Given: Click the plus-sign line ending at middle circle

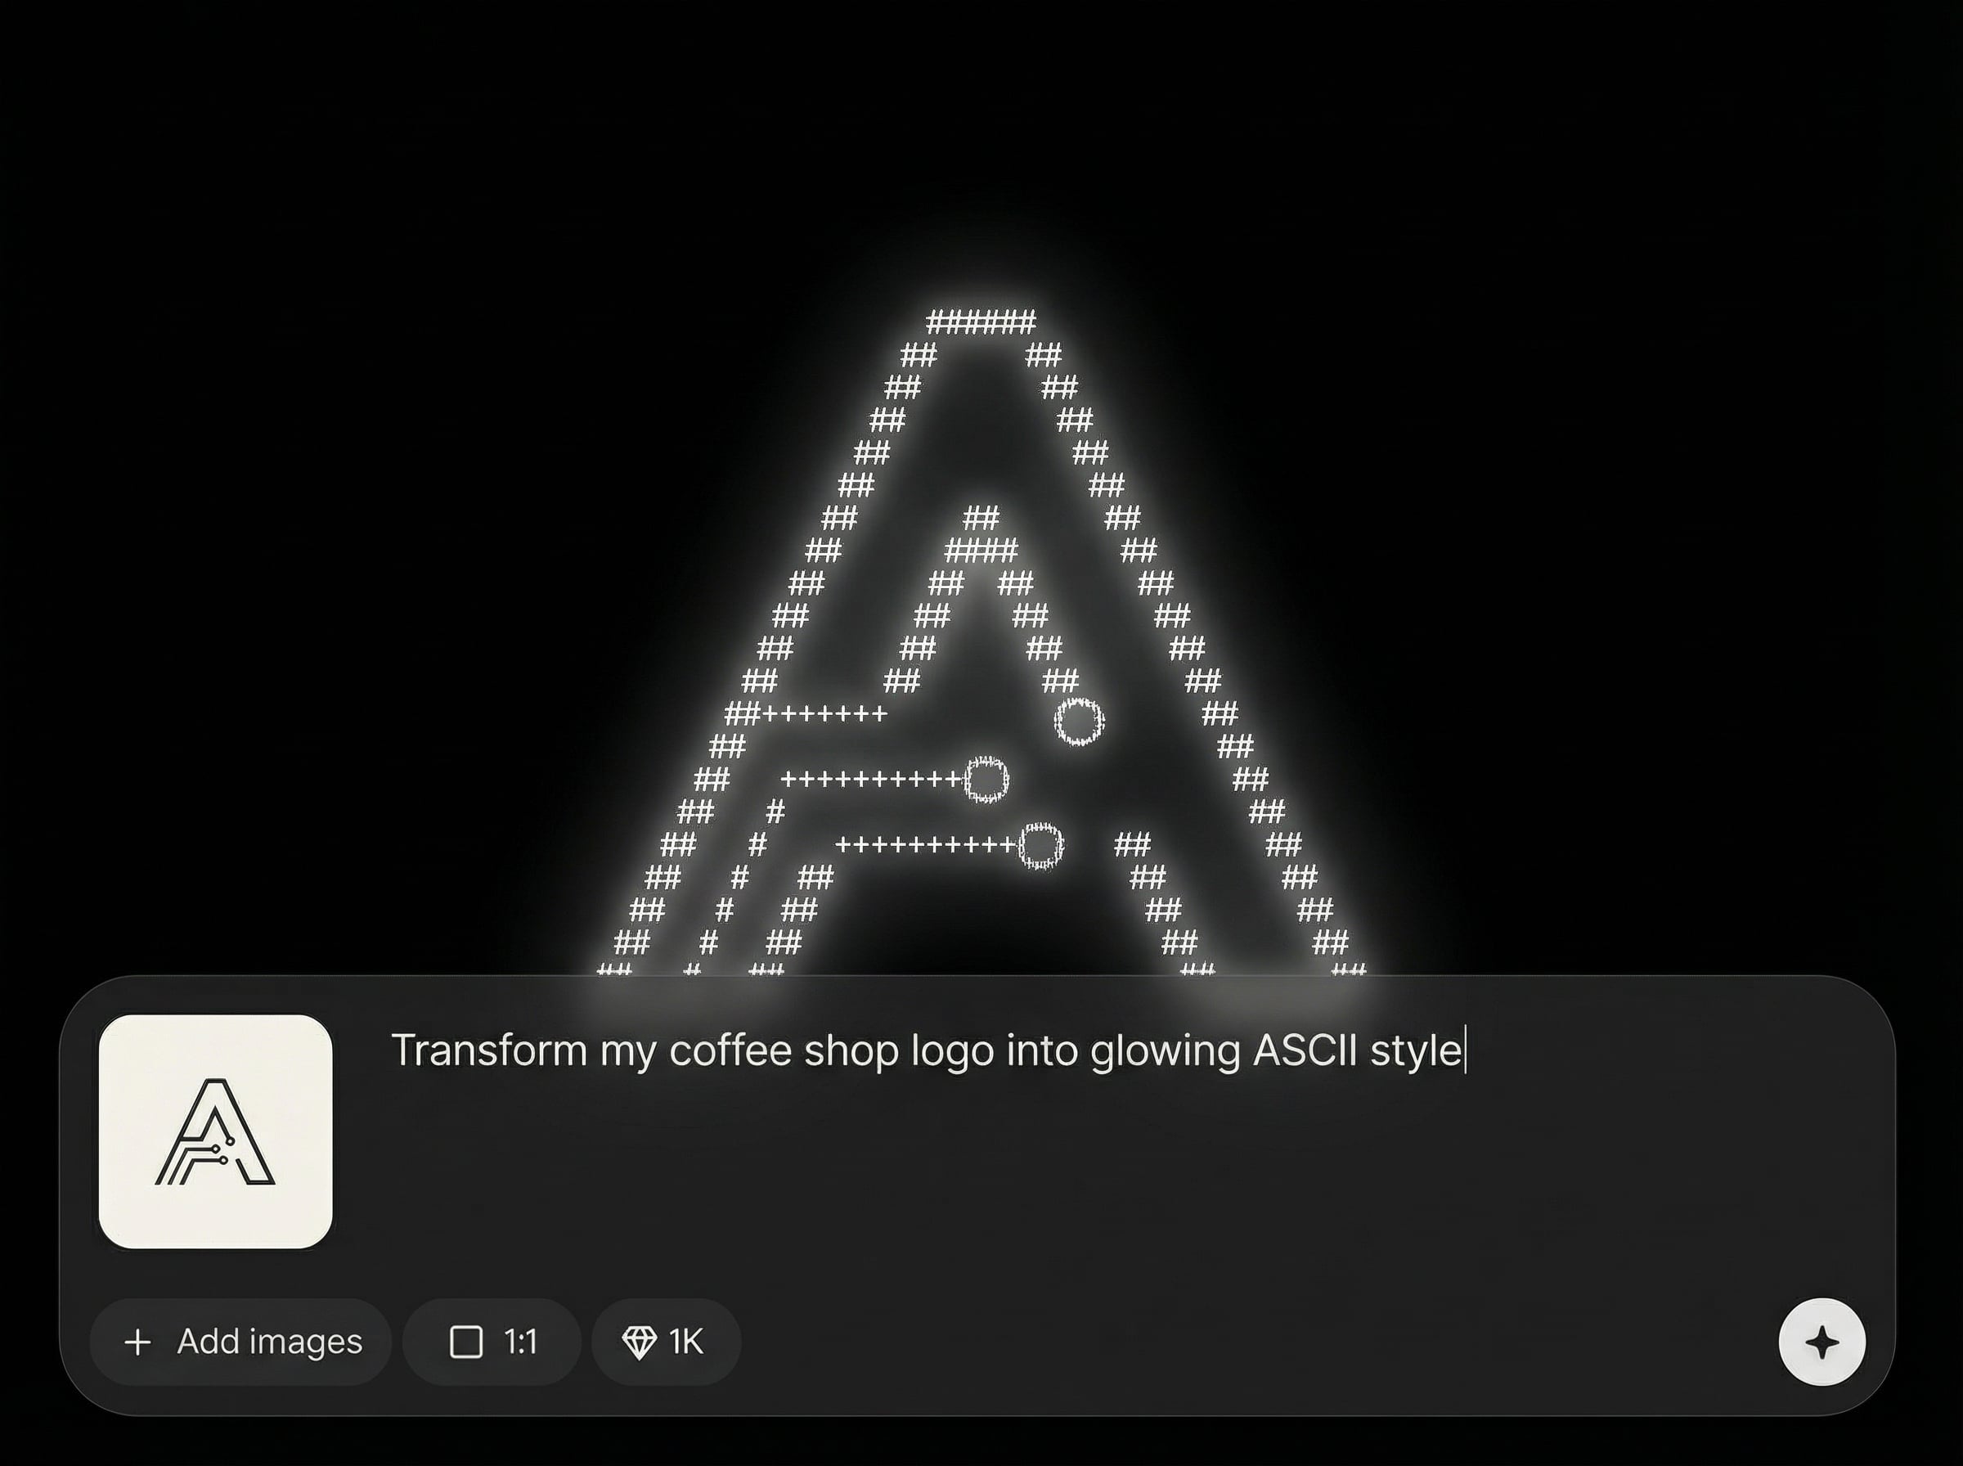Looking at the screenshot, I should 873,780.
